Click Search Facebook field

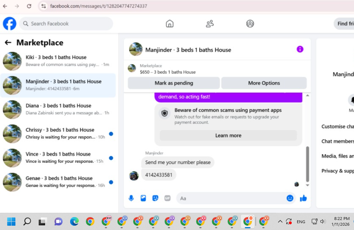click(66, 24)
